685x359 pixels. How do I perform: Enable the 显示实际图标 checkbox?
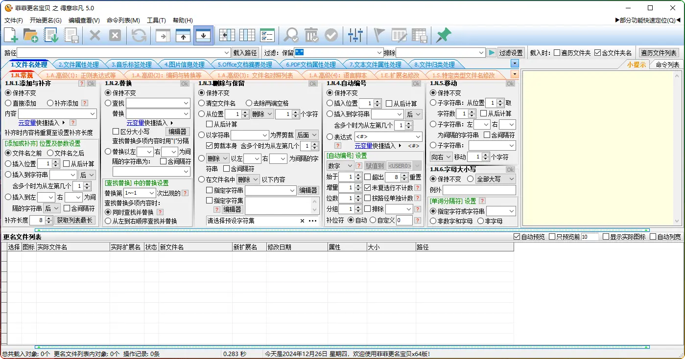click(x=606, y=237)
